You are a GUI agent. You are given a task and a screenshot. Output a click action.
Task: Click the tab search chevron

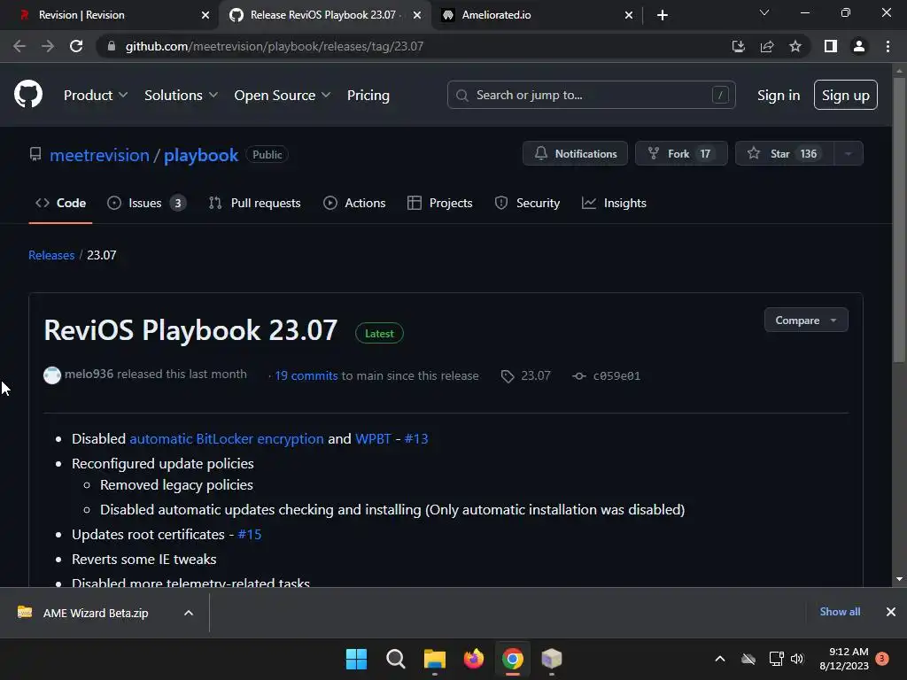pyautogui.click(x=764, y=12)
